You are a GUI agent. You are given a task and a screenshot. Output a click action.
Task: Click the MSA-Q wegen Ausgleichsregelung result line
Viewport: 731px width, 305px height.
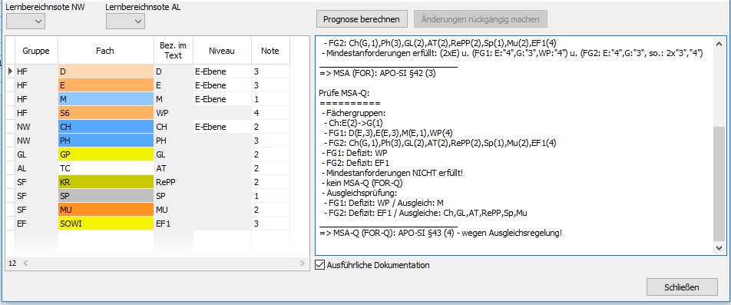click(x=441, y=233)
